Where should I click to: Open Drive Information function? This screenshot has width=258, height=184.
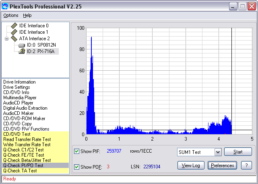(19, 82)
